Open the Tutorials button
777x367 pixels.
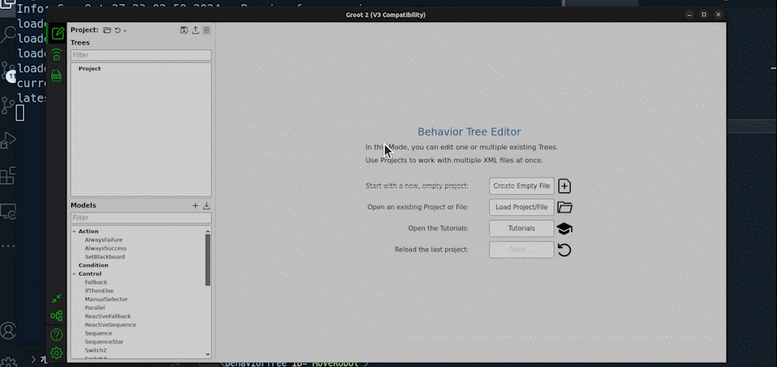[521, 229]
